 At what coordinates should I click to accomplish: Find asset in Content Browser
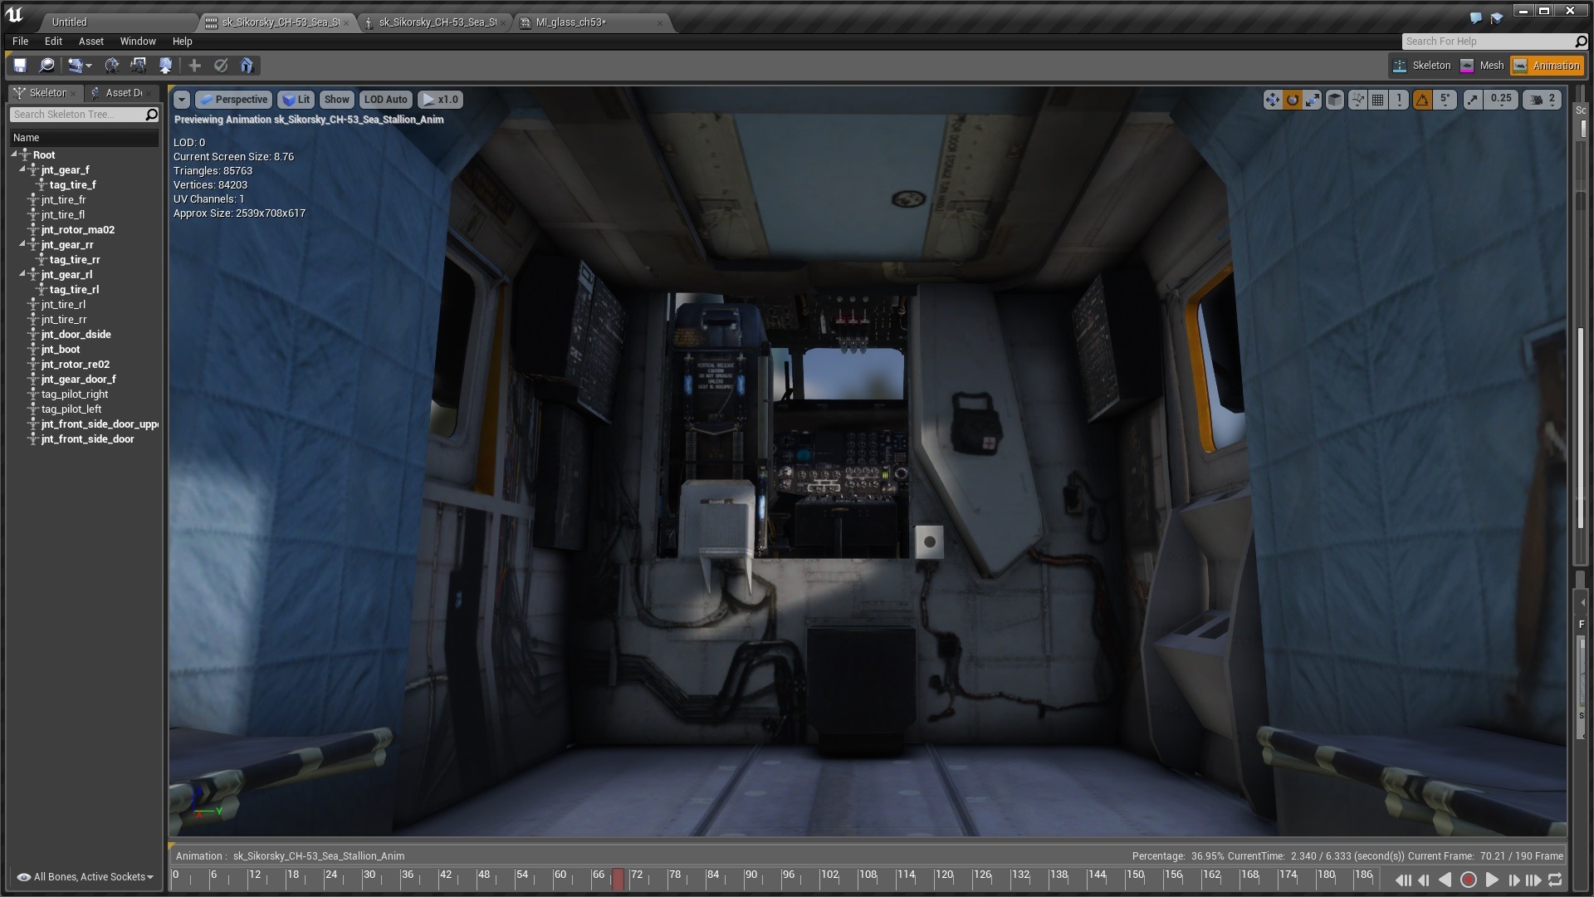point(47,66)
